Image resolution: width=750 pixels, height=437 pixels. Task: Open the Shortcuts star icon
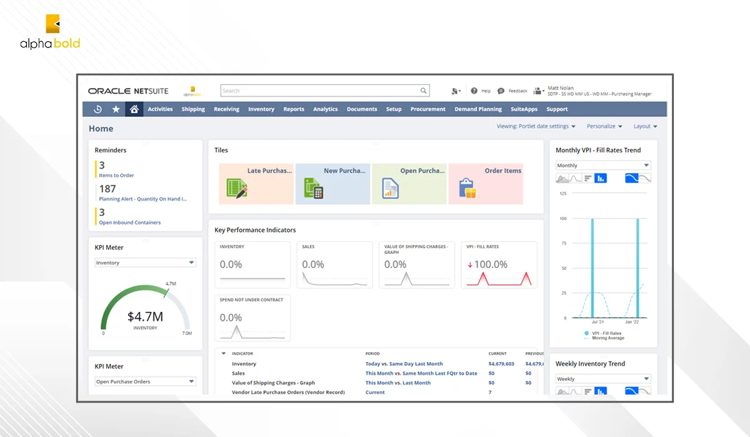click(116, 109)
